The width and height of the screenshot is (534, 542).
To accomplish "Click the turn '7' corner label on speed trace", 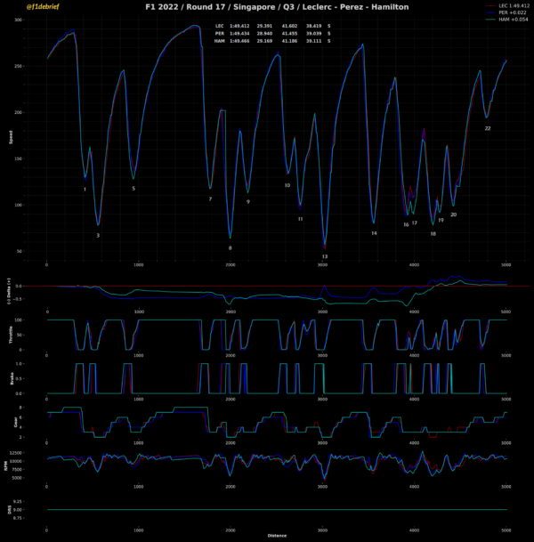I will (x=210, y=199).
